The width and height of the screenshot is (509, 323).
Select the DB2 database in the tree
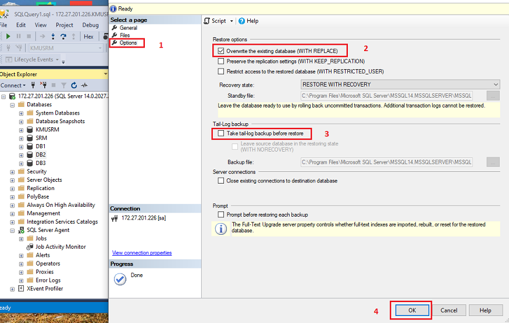[x=41, y=155]
